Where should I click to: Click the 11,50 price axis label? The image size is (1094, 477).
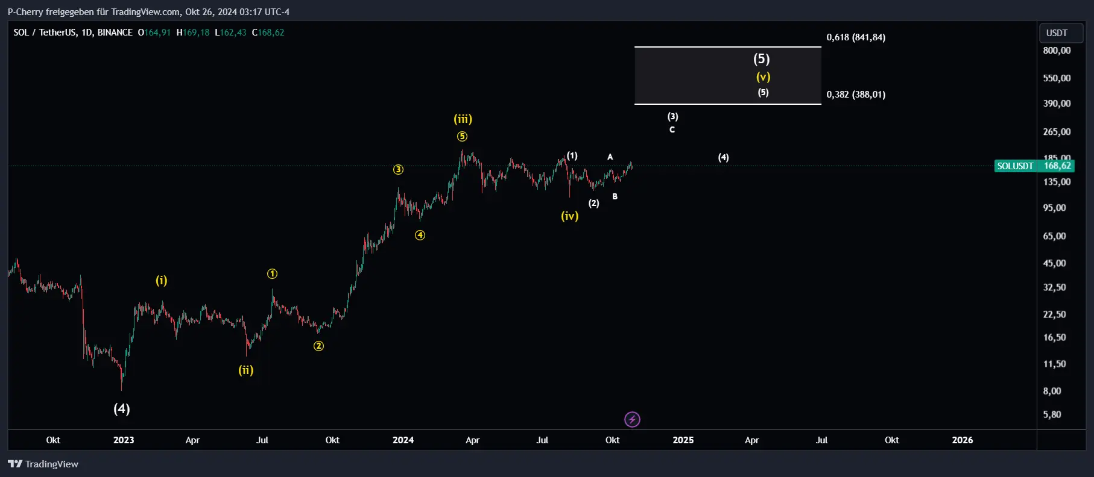click(1055, 364)
